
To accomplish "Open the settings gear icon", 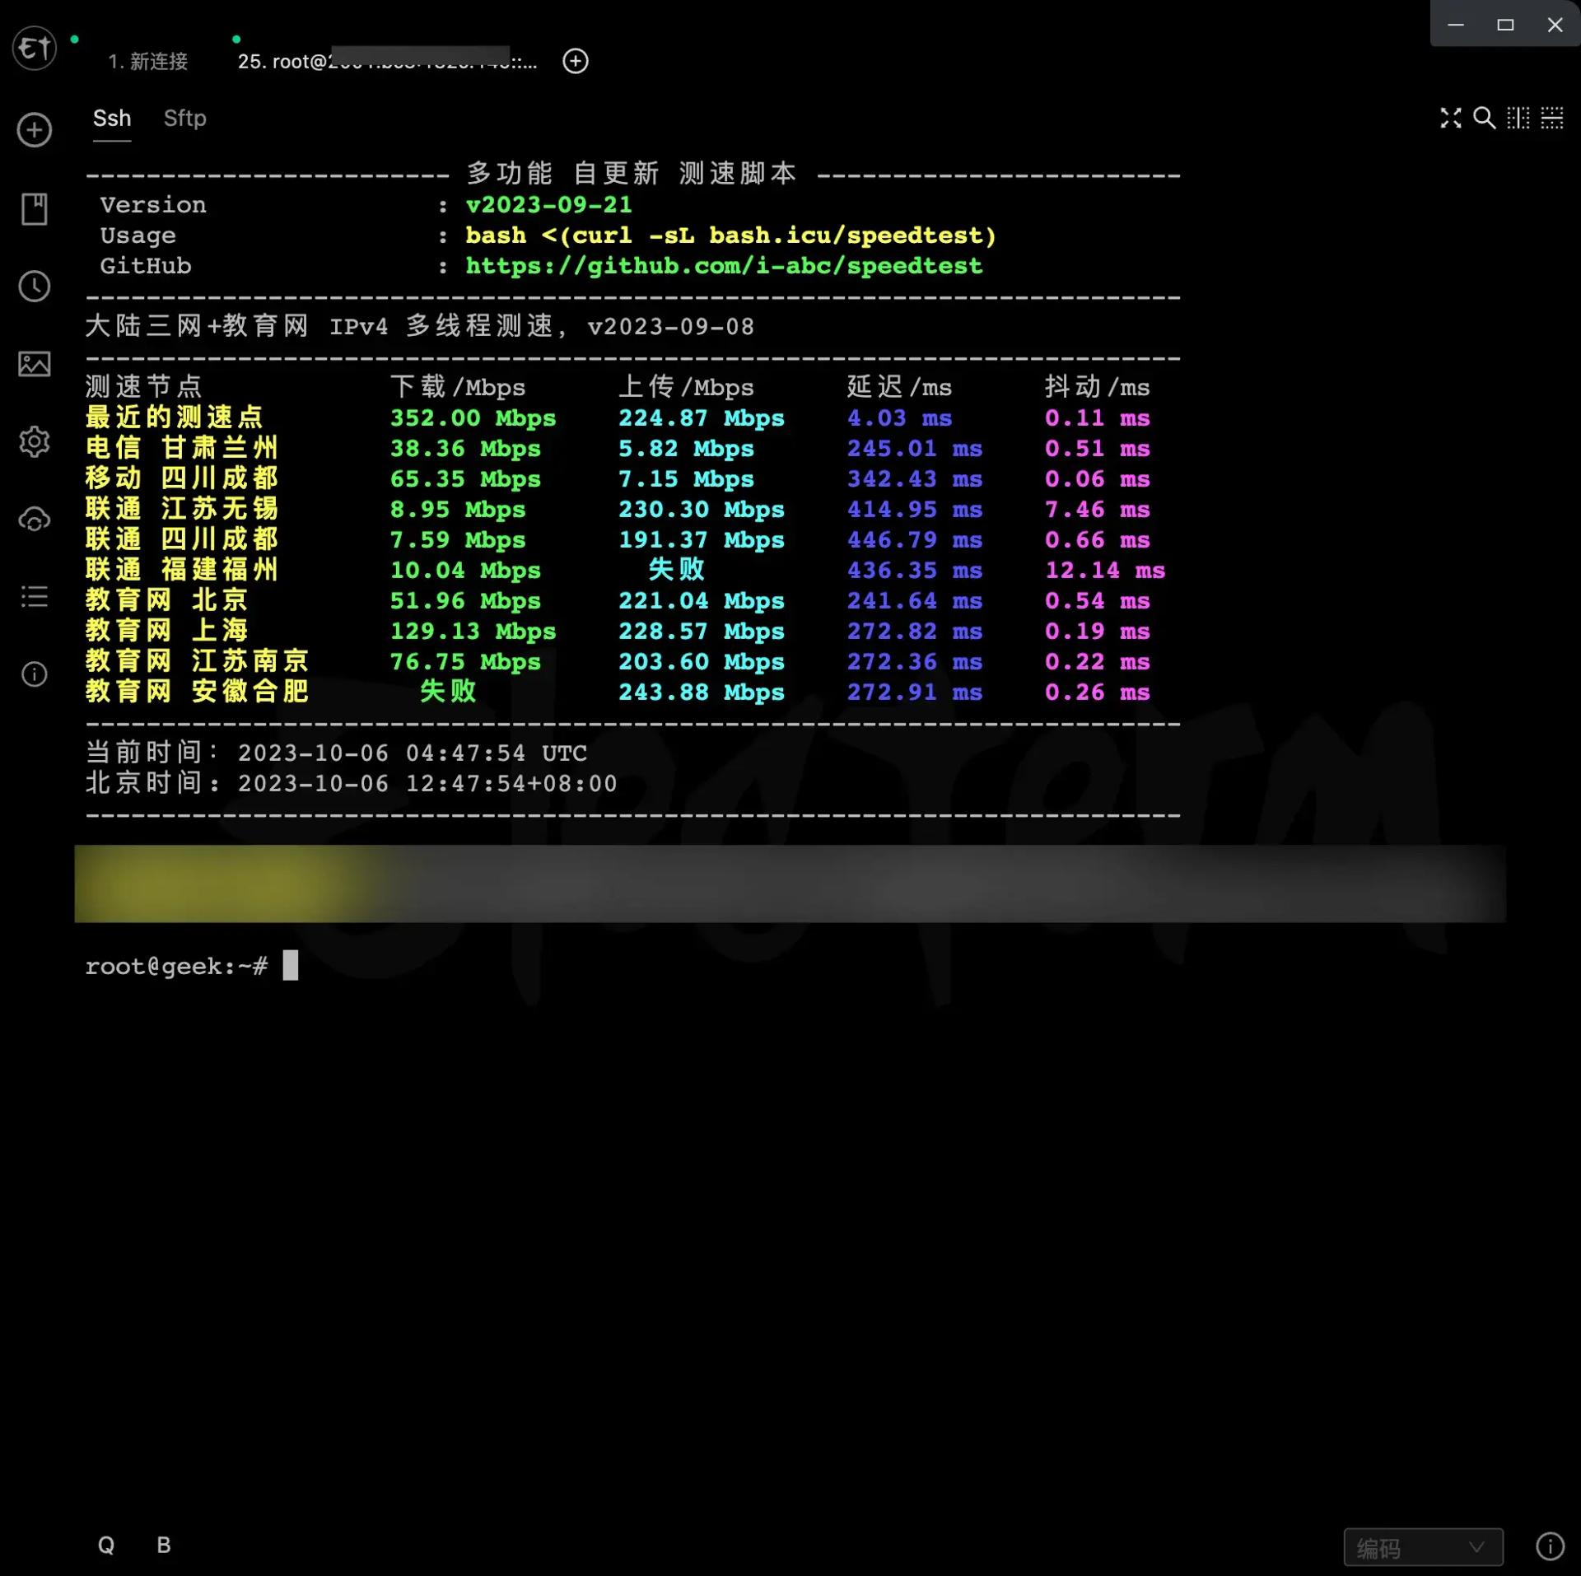I will (35, 442).
